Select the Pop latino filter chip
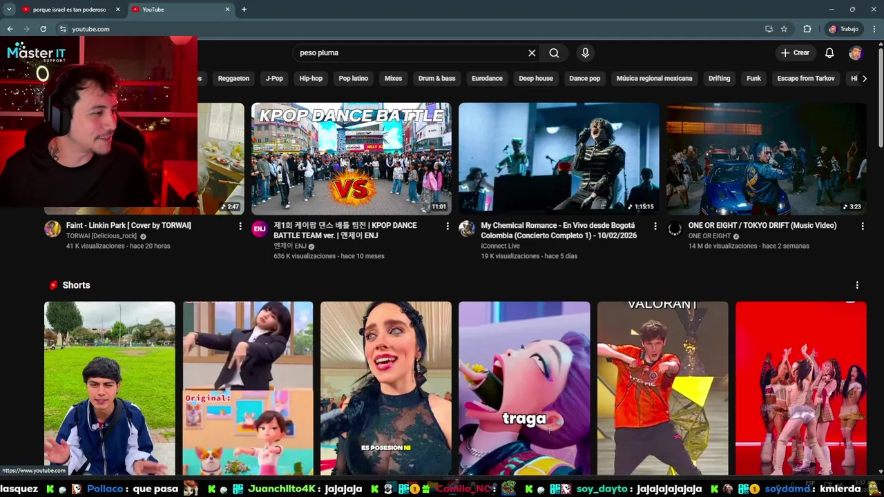884x497 pixels. click(x=354, y=79)
